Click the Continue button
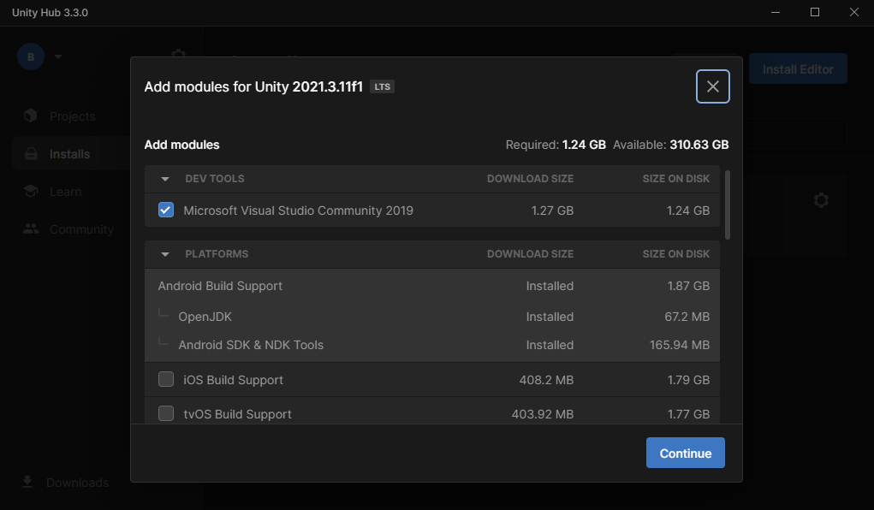Viewport: 874px width, 510px height. [x=685, y=453]
